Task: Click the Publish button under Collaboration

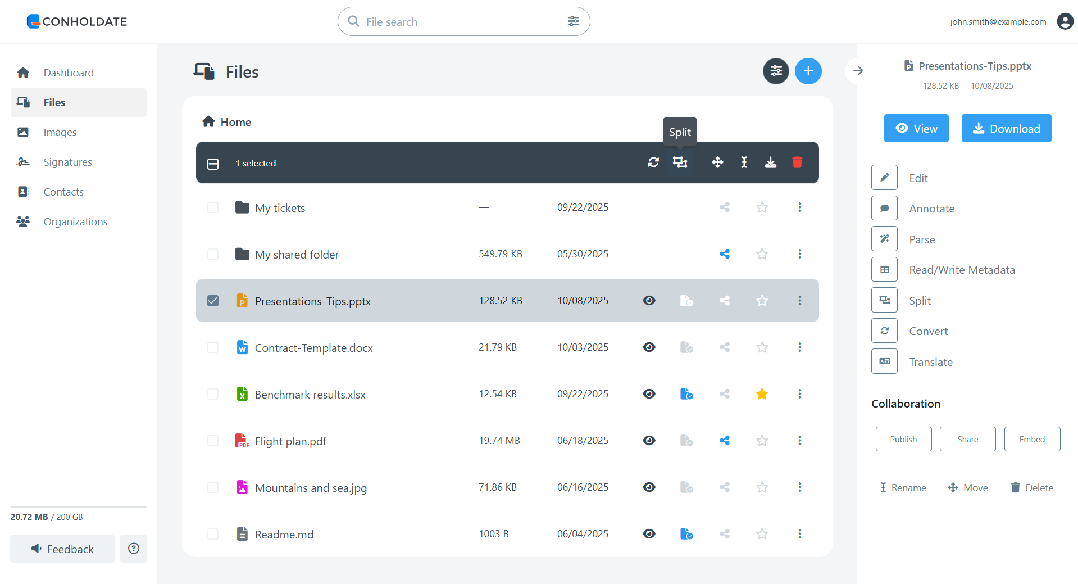Action: pos(903,439)
